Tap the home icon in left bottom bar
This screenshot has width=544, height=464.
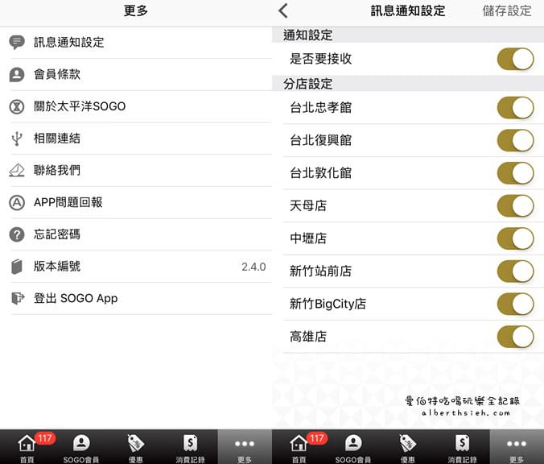tap(27, 444)
